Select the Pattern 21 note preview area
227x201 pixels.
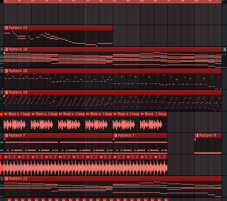click(x=113, y=189)
